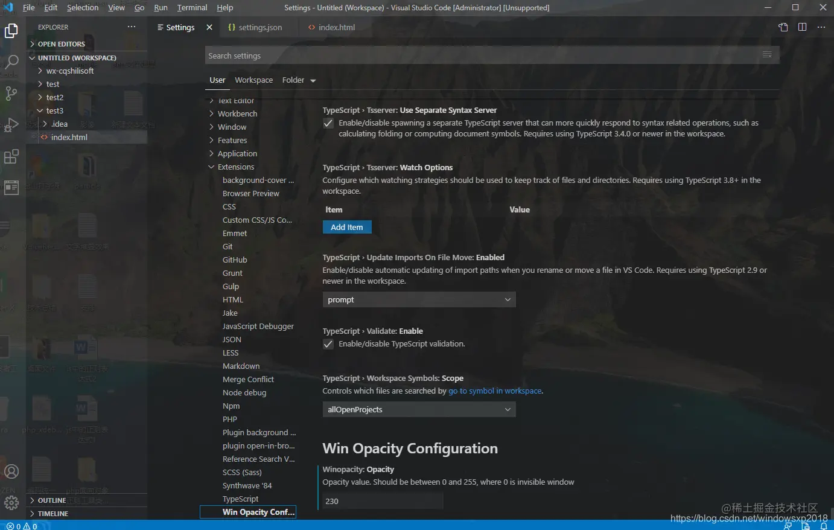This screenshot has width=834, height=530.
Task: Open the Search view in activity bar
Action: pos(11,62)
